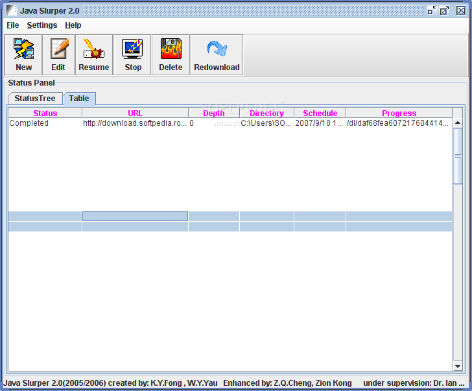Select the depth value 0 cell
The height and width of the screenshot is (391, 472).
tap(214, 123)
